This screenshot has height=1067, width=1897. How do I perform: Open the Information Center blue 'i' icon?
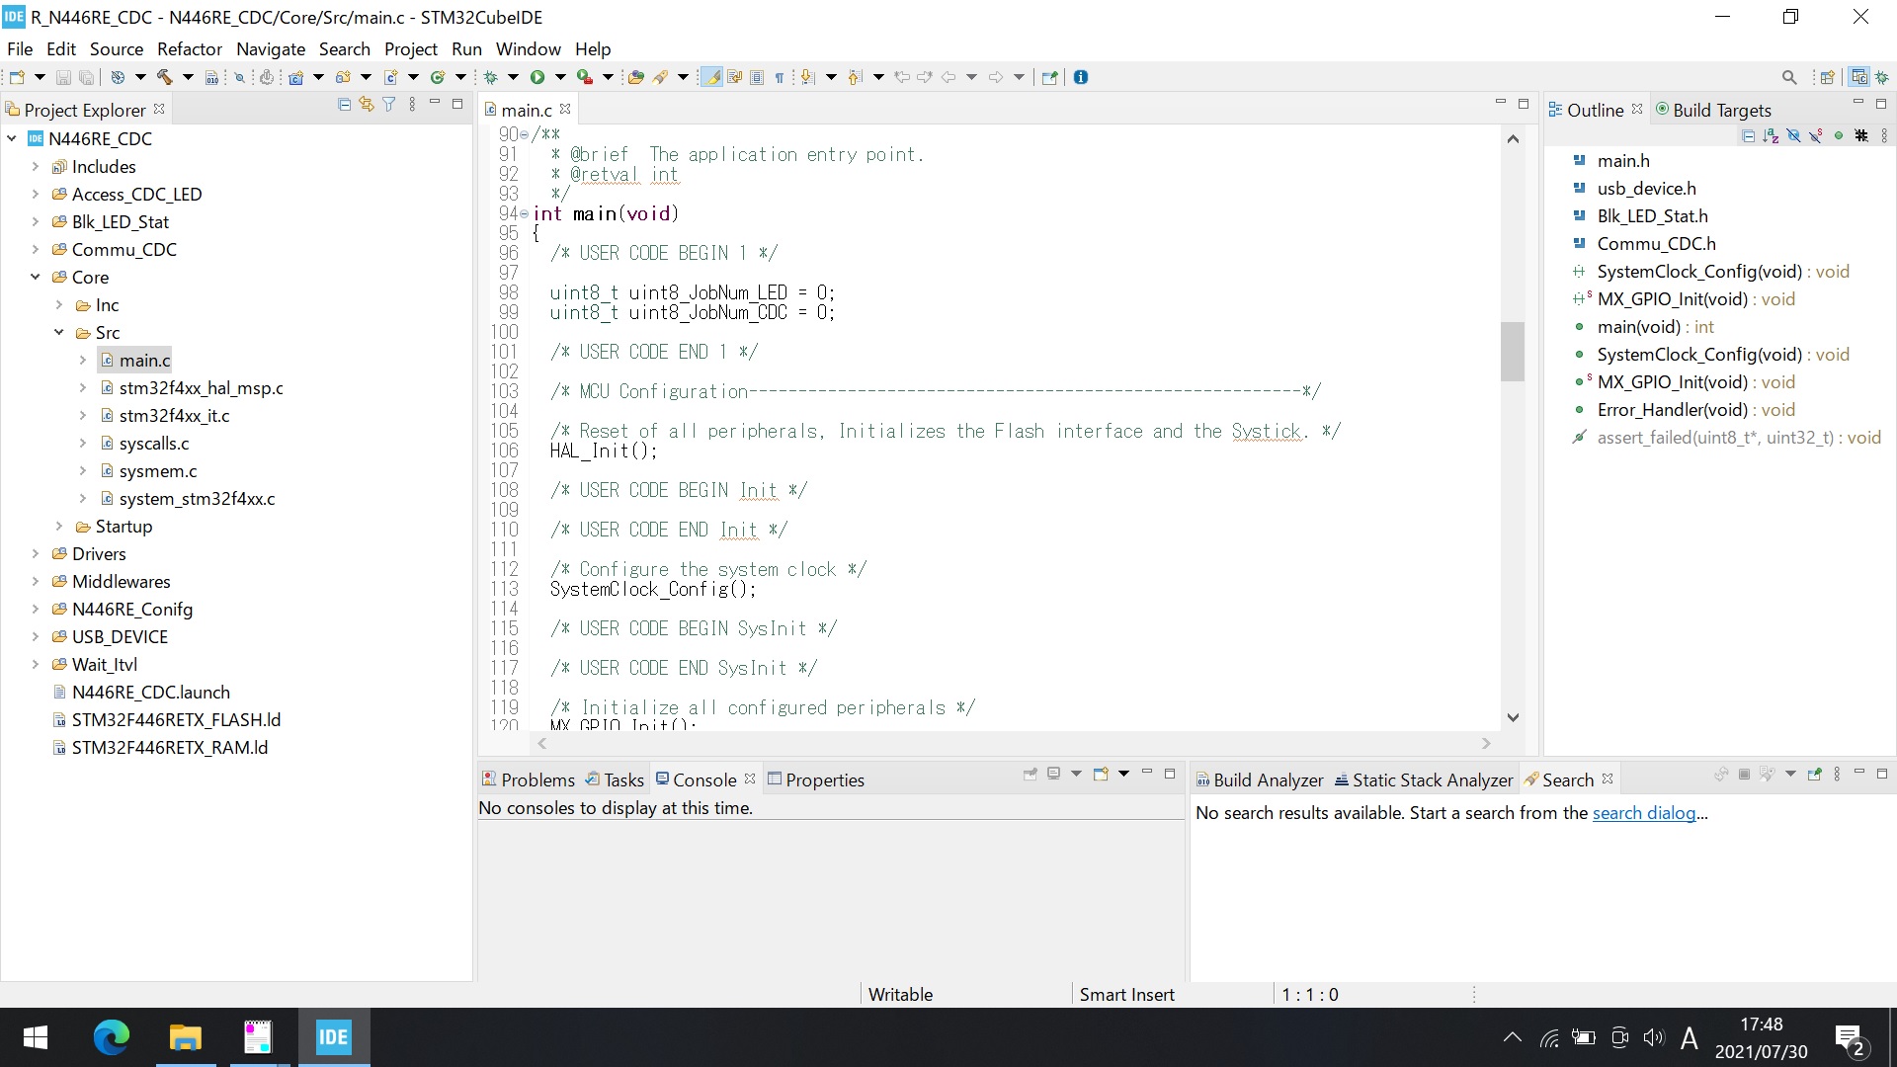(x=1081, y=77)
